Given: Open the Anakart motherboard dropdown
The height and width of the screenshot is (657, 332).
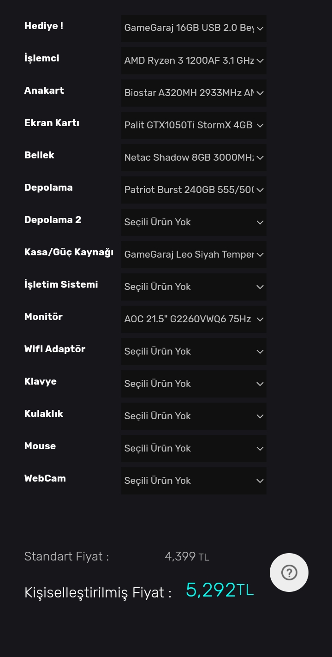Looking at the screenshot, I should pyautogui.click(x=193, y=93).
